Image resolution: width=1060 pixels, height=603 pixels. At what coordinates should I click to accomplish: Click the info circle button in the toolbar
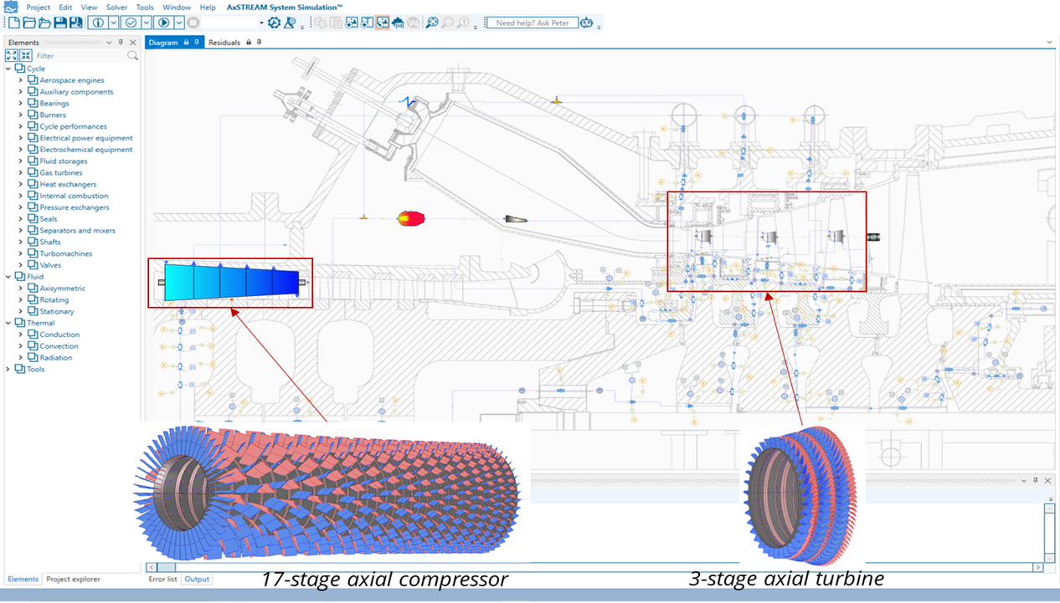98,23
